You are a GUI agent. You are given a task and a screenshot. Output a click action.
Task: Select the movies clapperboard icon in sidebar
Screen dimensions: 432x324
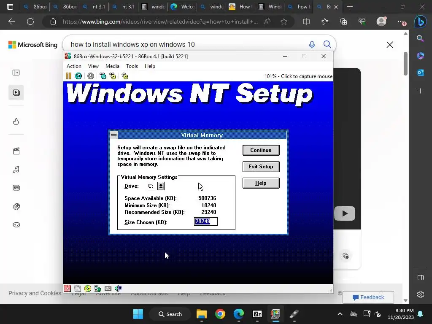coord(16,151)
